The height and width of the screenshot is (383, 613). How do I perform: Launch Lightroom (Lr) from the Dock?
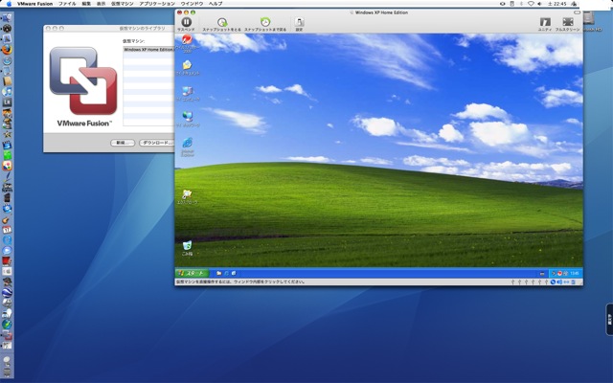tap(7, 101)
